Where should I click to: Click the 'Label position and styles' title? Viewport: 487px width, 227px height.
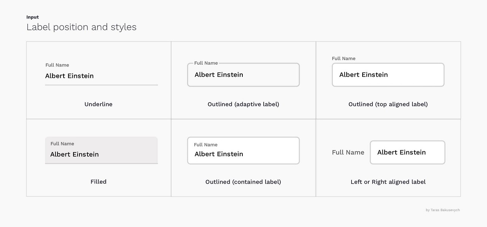point(81,27)
